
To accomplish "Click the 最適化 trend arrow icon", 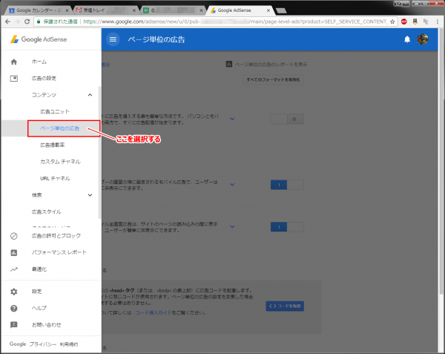I will 13,269.
